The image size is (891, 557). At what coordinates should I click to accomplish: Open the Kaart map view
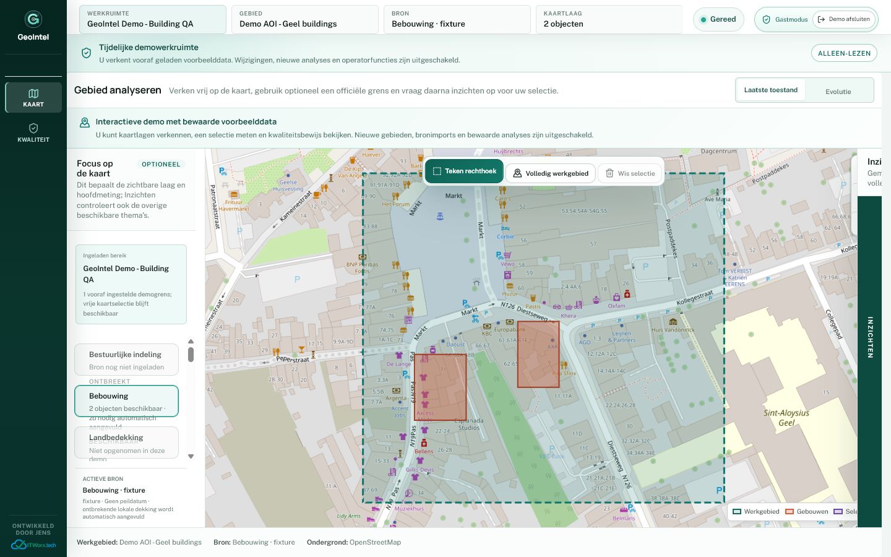(33, 97)
